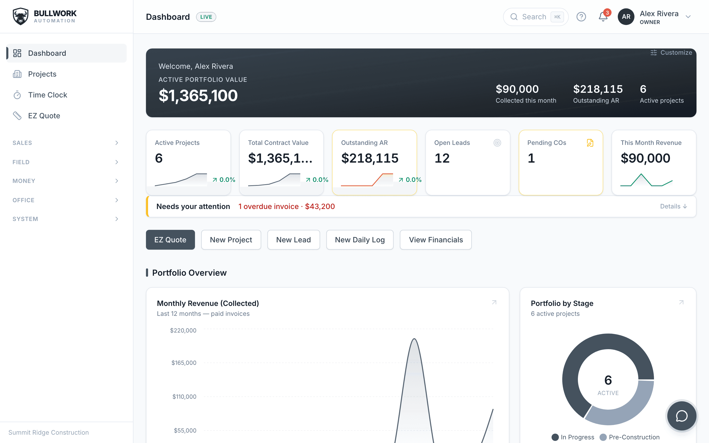This screenshot has height=443, width=709.
Task: Open the Pending COs stat card
Action: pyautogui.click(x=561, y=163)
